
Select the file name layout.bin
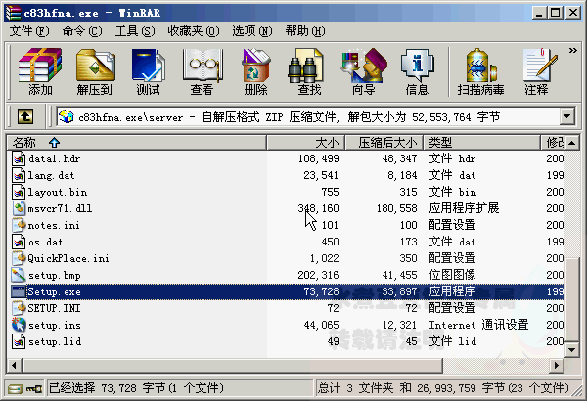pyautogui.click(x=58, y=192)
